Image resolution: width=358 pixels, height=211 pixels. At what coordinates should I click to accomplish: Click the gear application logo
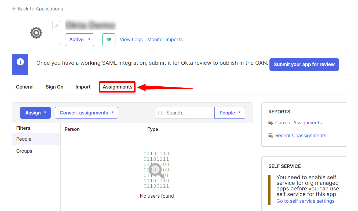click(x=36, y=33)
